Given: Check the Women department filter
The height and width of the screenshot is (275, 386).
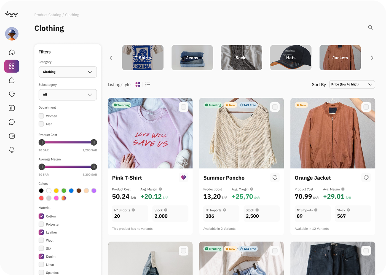Looking at the screenshot, I should tap(41, 116).
